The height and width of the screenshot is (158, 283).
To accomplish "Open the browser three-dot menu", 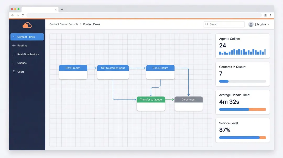I will 270,15.
